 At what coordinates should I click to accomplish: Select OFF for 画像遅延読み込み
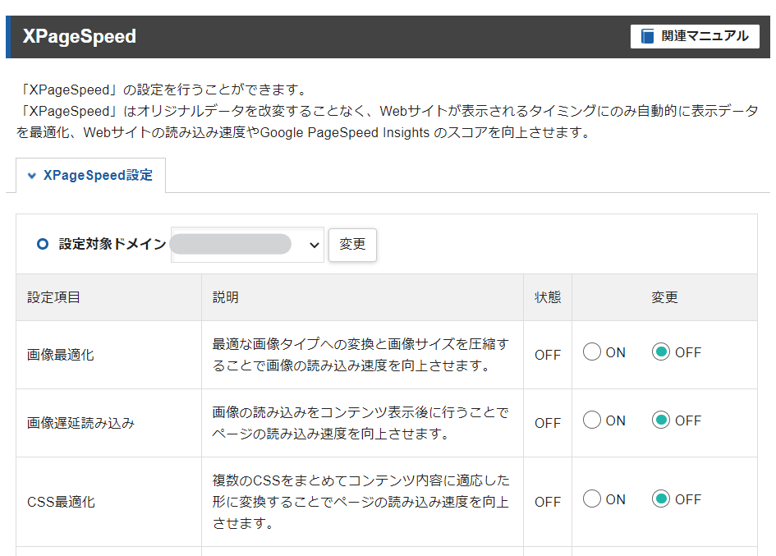[661, 420]
